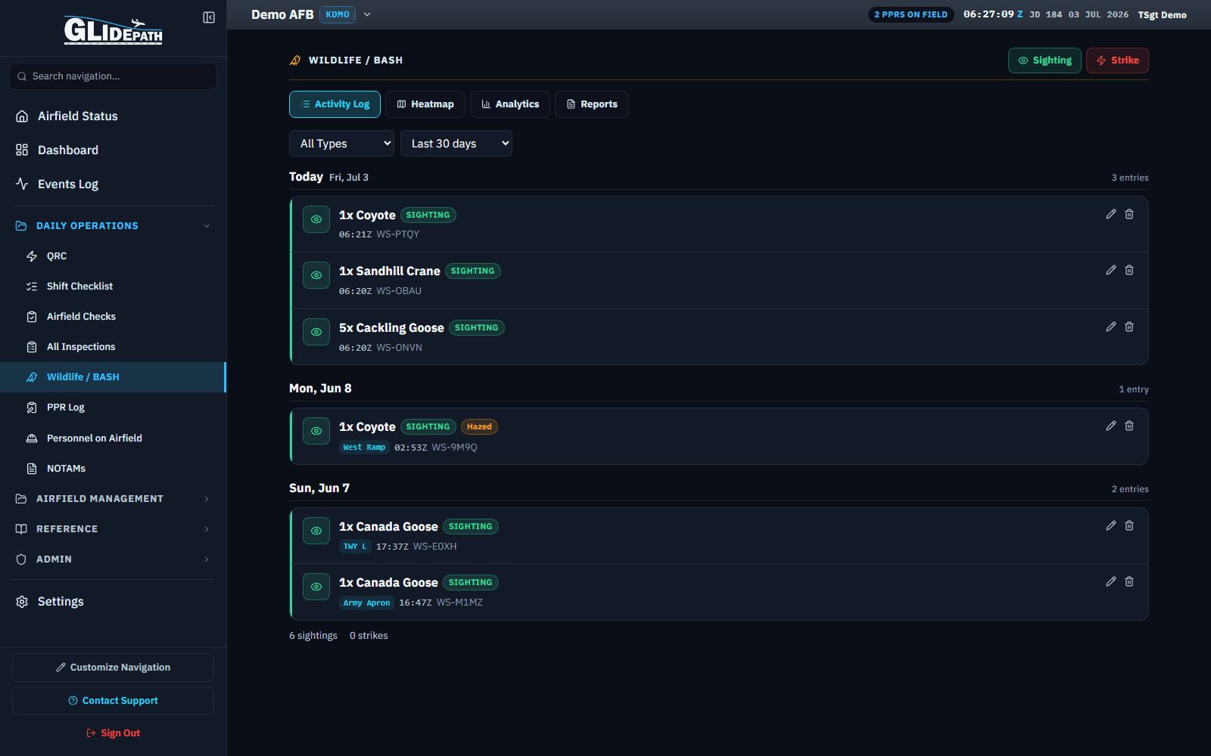This screenshot has height=756, width=1211.
Task: Switch to the Activity Log tab
Action: (335, 104)
